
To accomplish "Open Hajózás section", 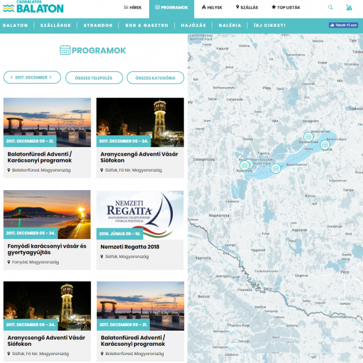I will 193,26.
